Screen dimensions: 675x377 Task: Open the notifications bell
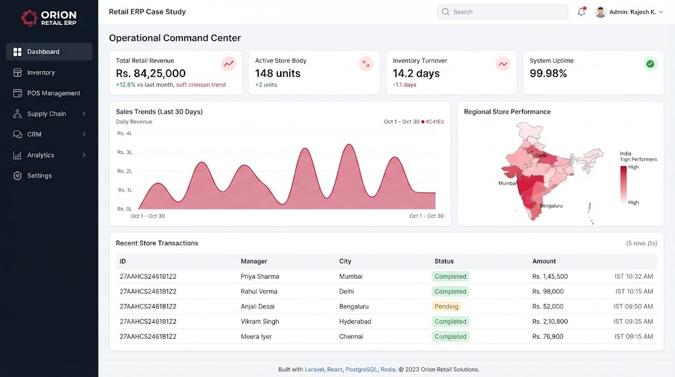(x=581, y=12)
